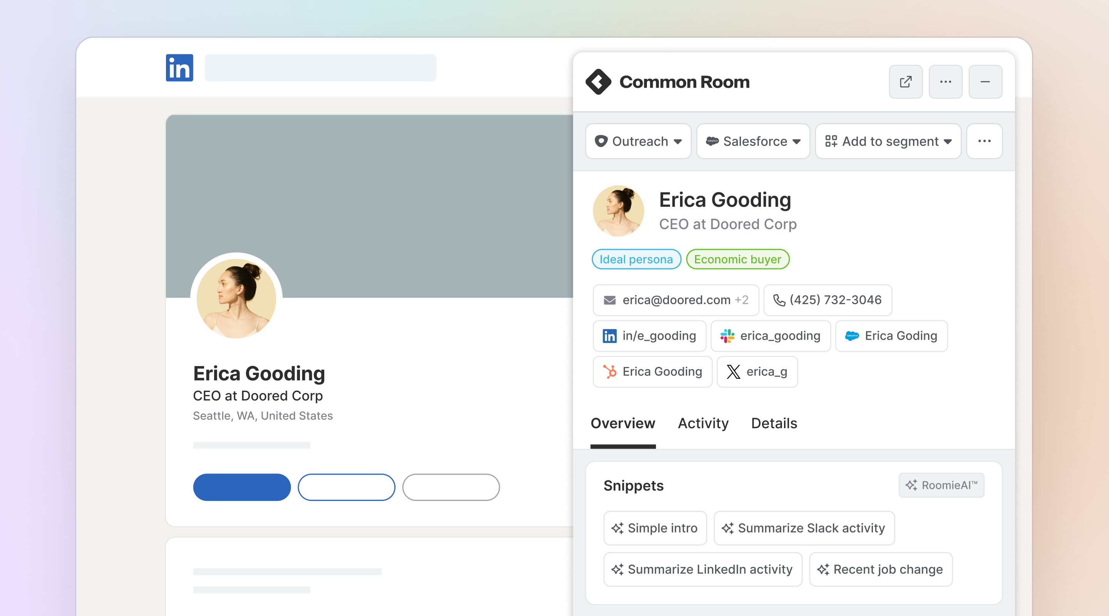Click the HubSpot icon beside Erica Gooding
Image resolution: width=1109 pixels, height=616 pixels.
610,372
